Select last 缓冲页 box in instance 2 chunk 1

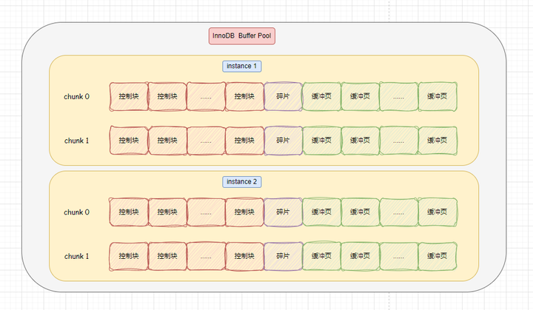point(438,256)
